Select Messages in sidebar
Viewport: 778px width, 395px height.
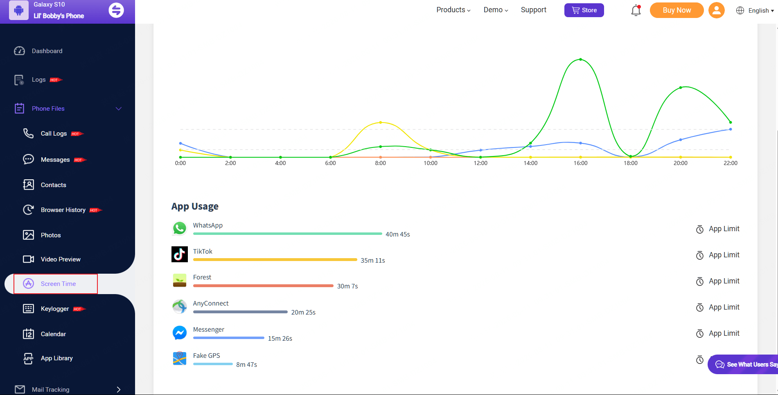click(55, 160)
